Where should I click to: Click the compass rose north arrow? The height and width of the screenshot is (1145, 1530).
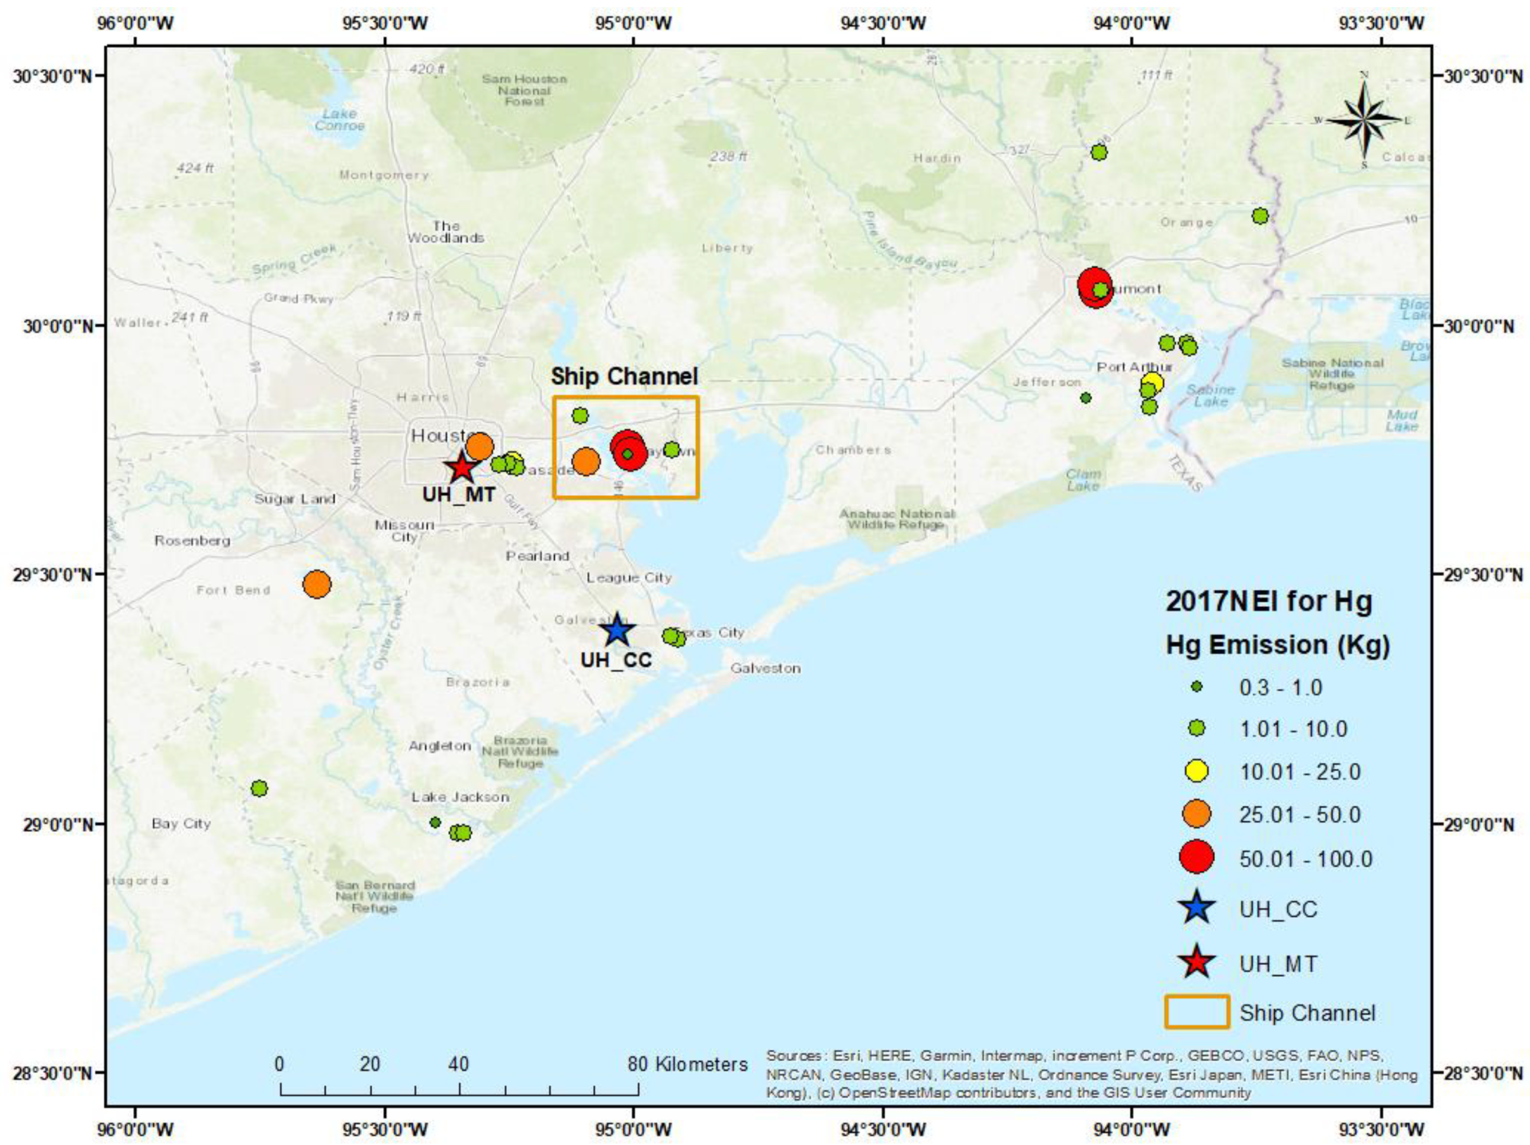coord(1364,119)
